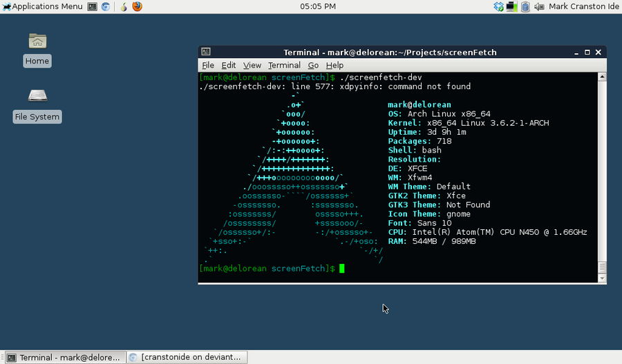This screenshot has height=364, width=622.
Task: Launch Chromium from the top panel
Action: click(106, 6)
